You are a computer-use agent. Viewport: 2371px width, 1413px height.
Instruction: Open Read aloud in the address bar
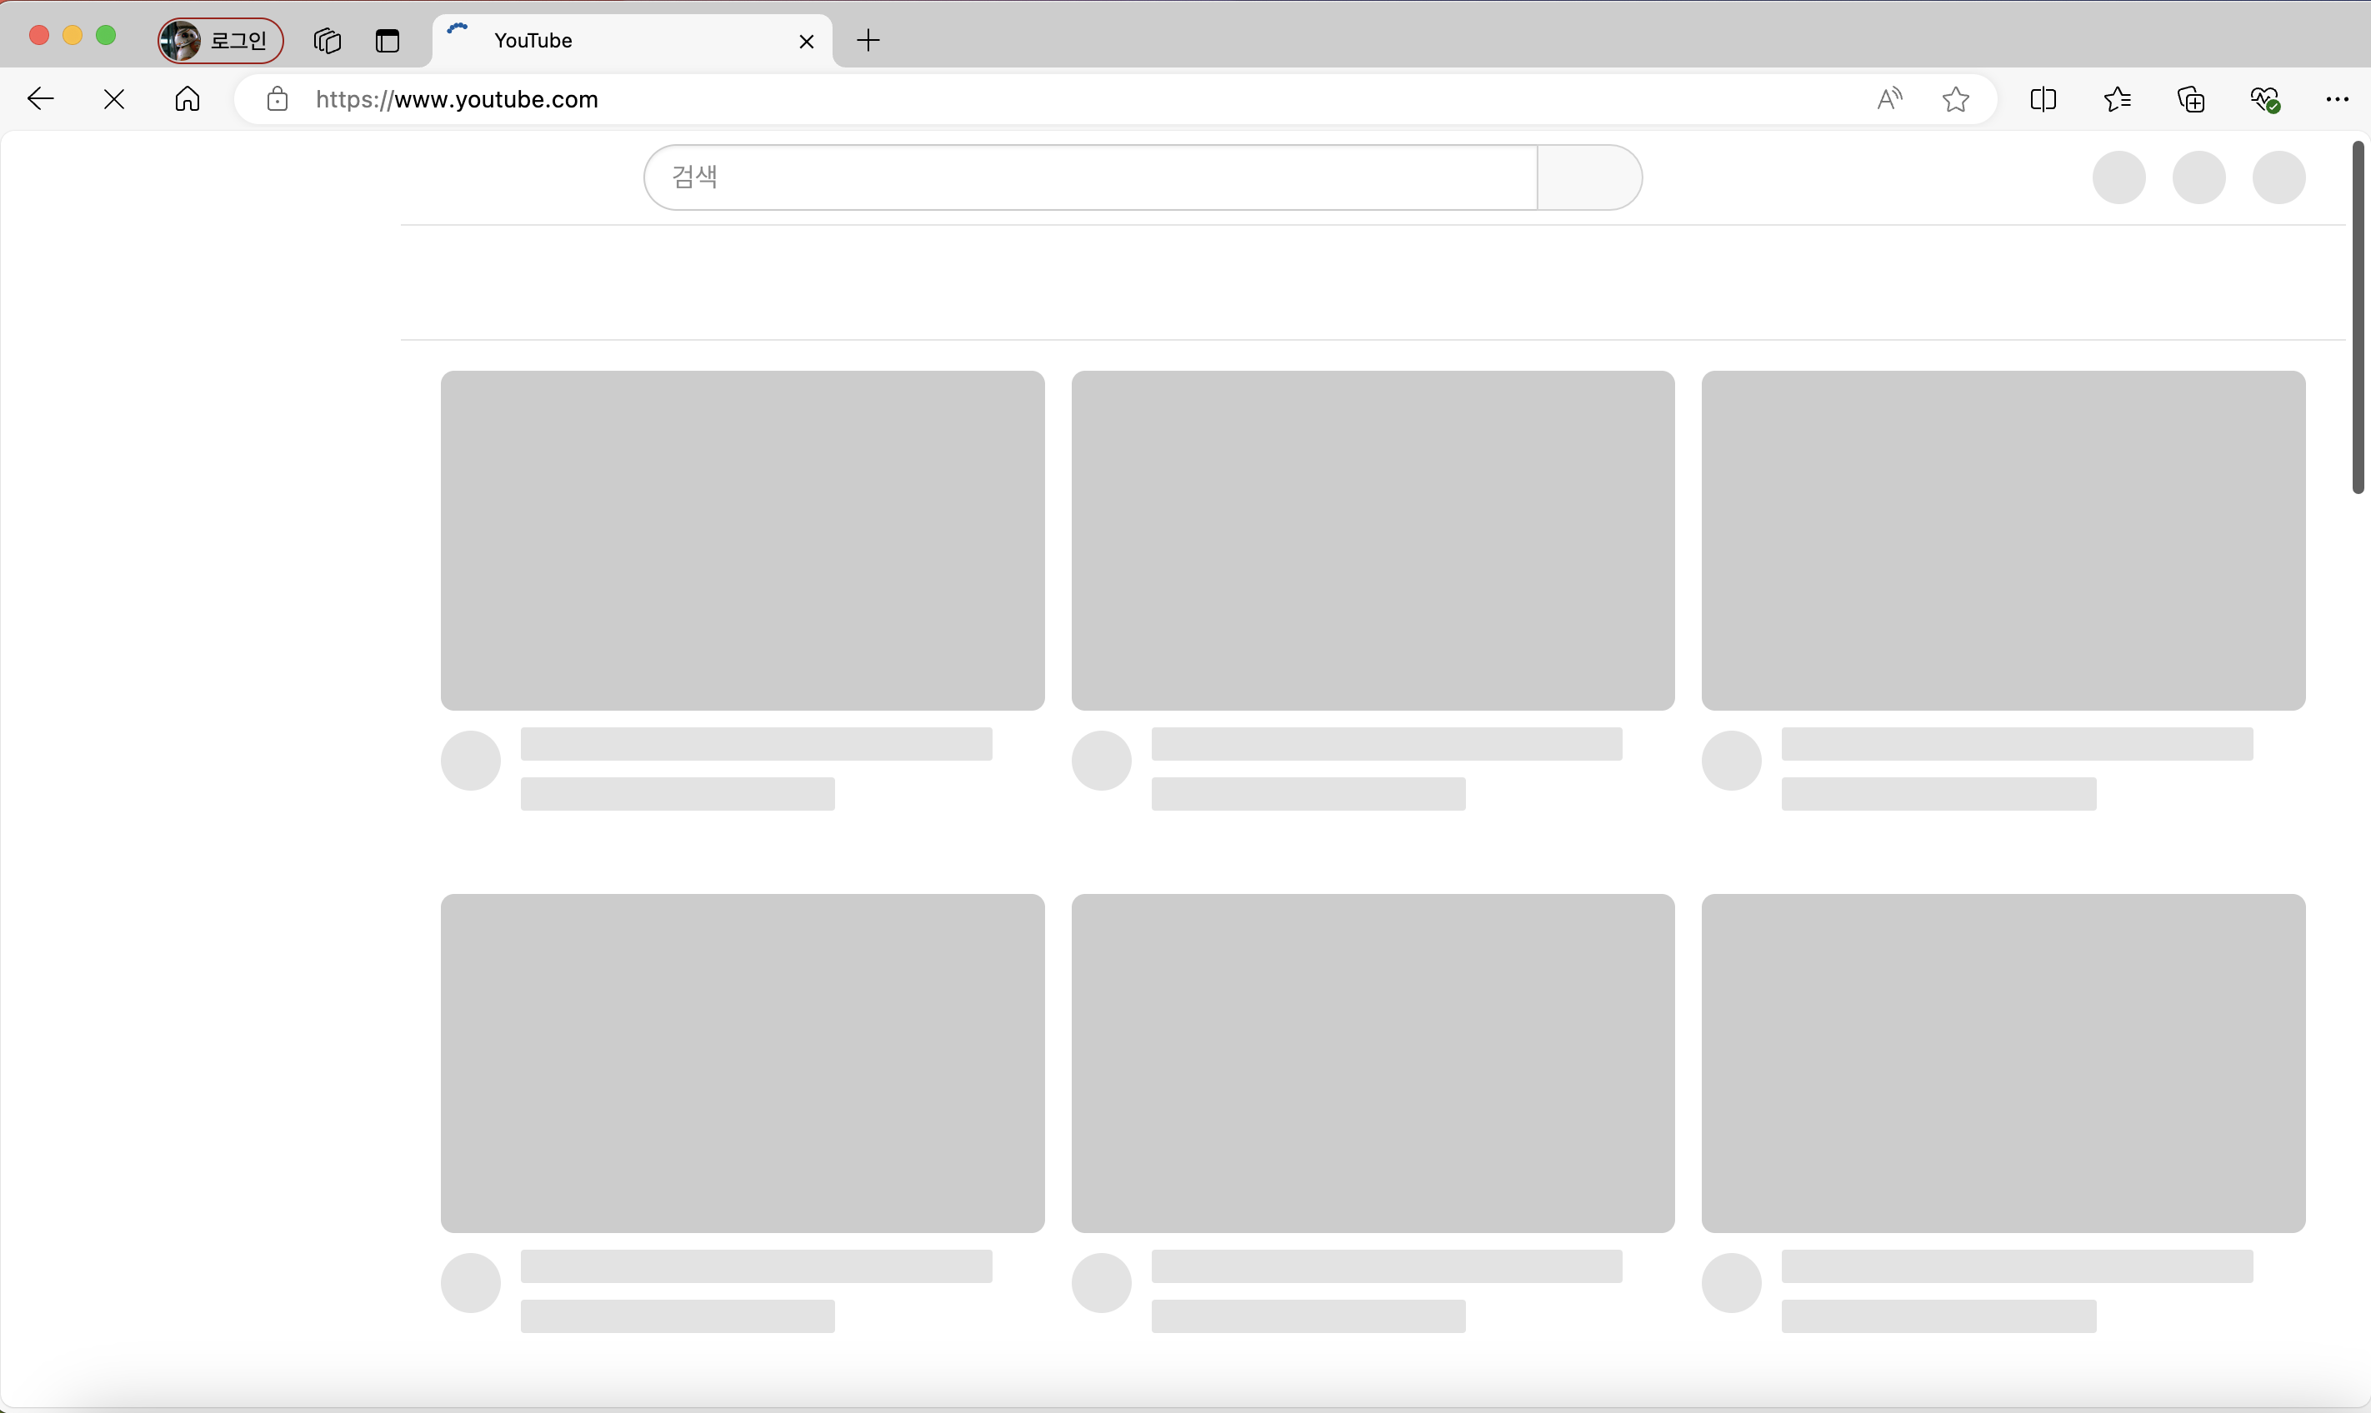1889,99
